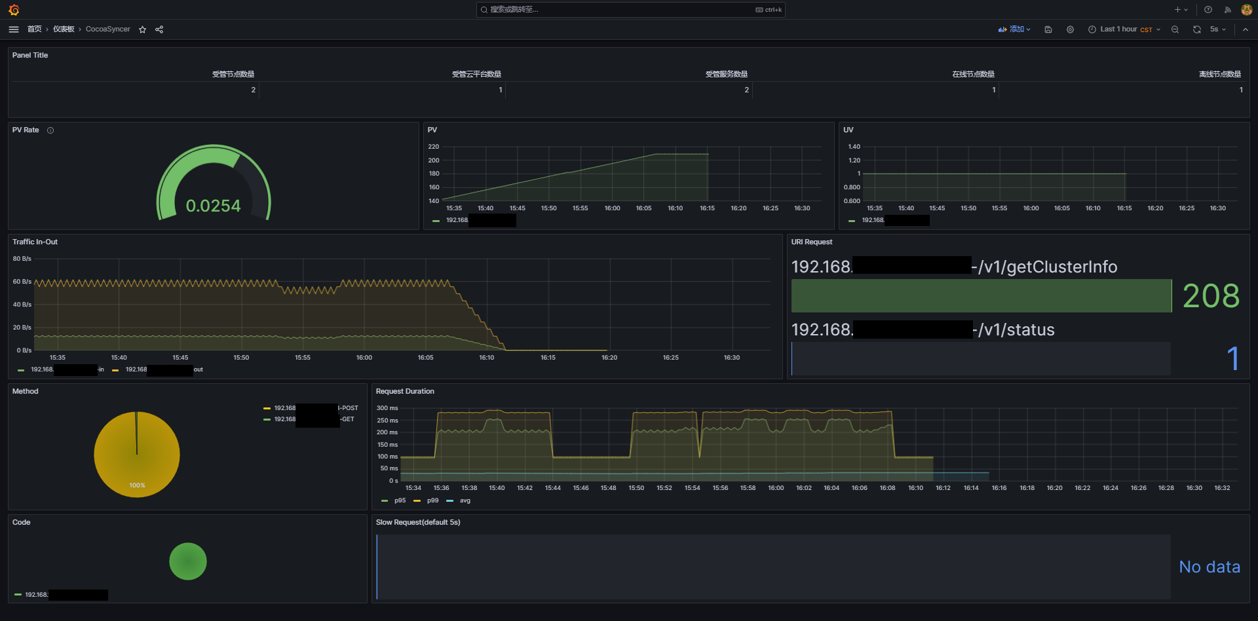Star the CocoaSyncer dashboard as favorite
The width and height of the screenshot is (1258, 621).
[142, 29]
